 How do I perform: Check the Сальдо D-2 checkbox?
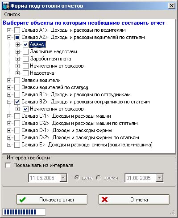coord(17,137)
